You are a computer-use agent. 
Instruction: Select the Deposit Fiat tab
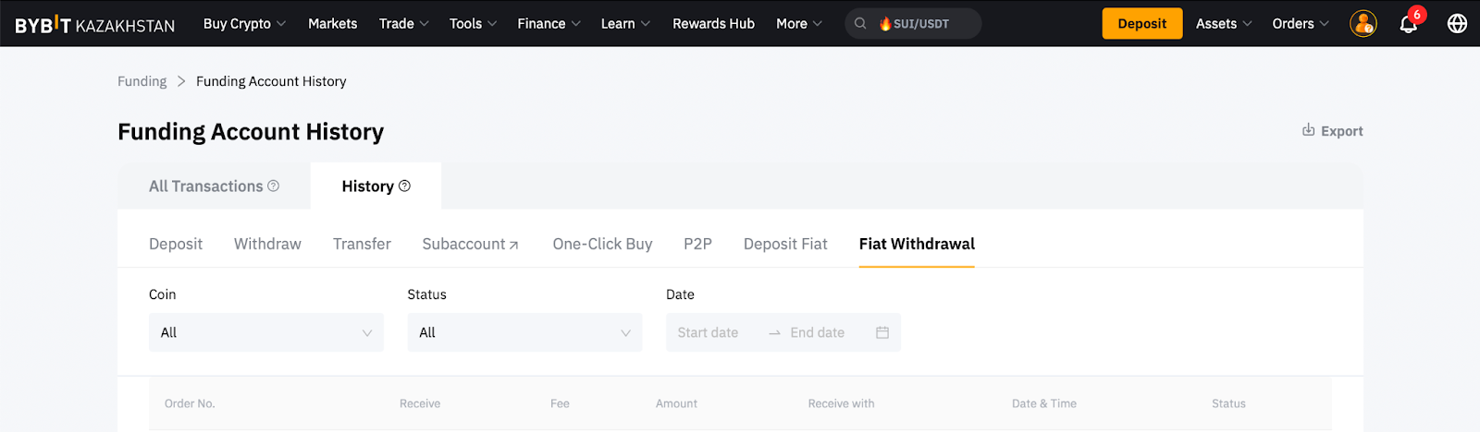pos(785,244)
